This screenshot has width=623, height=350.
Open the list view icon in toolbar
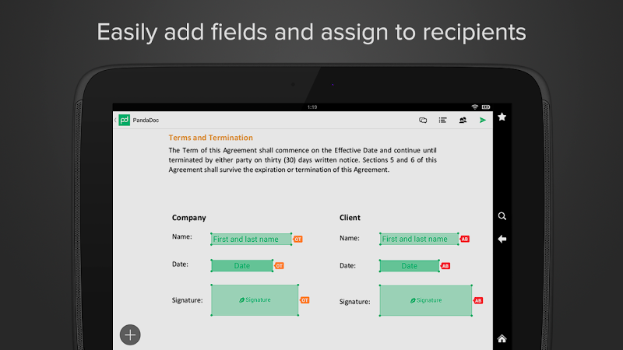point(442,120)
